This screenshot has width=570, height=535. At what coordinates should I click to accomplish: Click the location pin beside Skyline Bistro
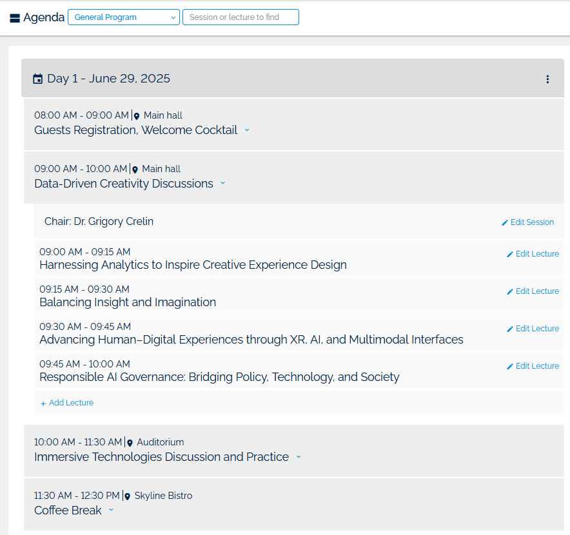pyautogui.click(x=127, y=496)
